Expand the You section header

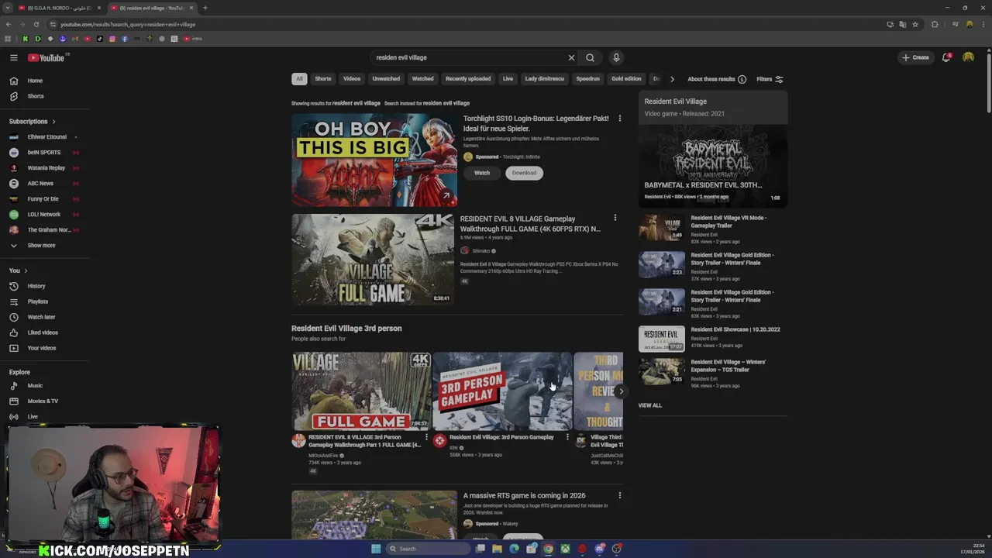click(x=19, y=270)
